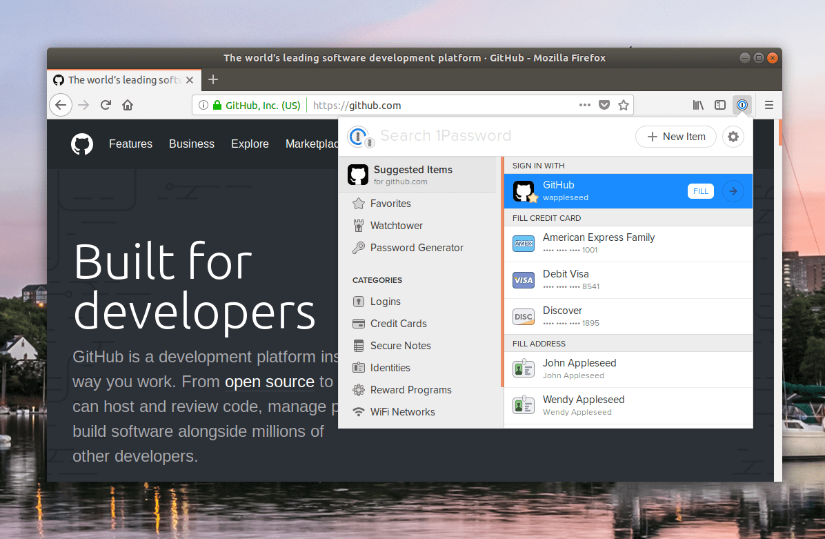The width and height of the screenshot is (825, 539).
Task: Follow the open source link
Action: click(x=270, y=382)
